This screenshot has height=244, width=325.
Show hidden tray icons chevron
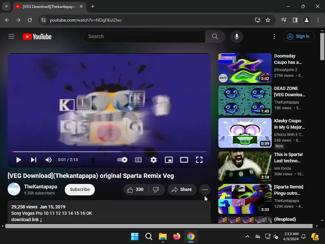[x=248, y=236]
